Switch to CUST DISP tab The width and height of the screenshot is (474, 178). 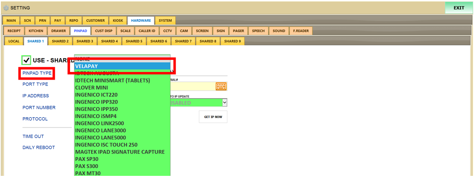pos(104,31)
